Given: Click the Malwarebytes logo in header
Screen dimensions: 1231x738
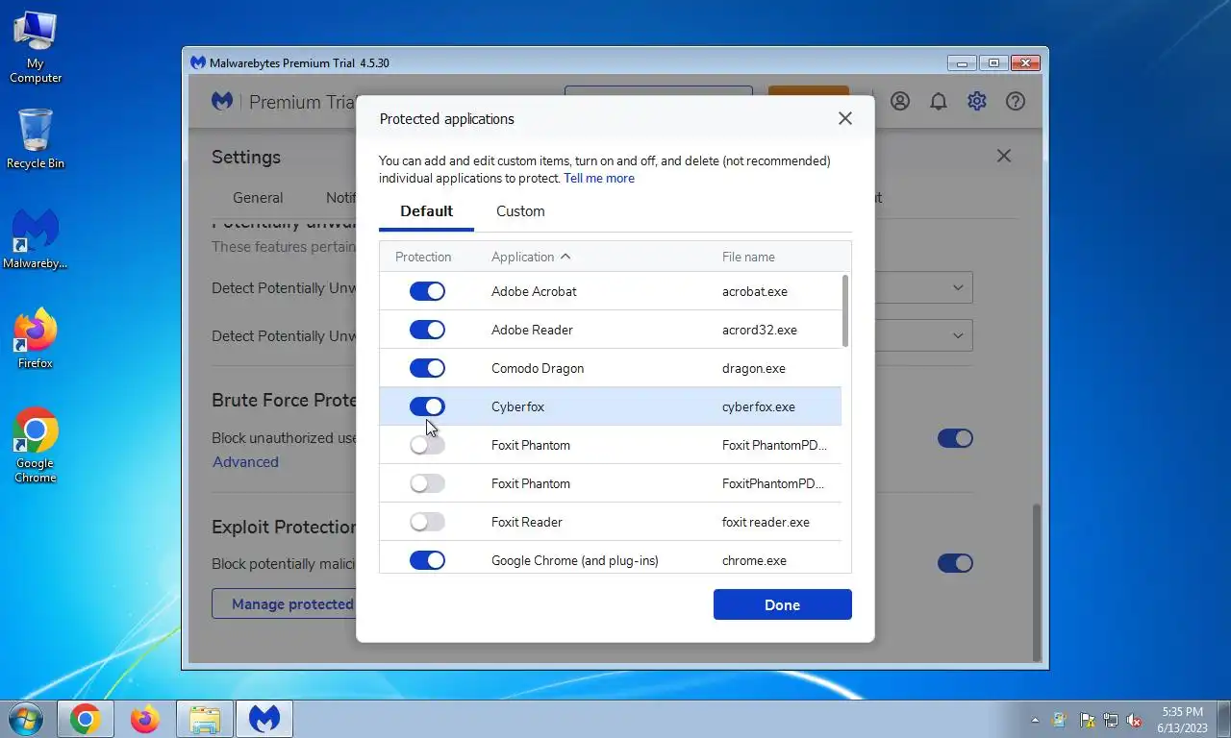Looking at the screenshot, I should [222, 101].
